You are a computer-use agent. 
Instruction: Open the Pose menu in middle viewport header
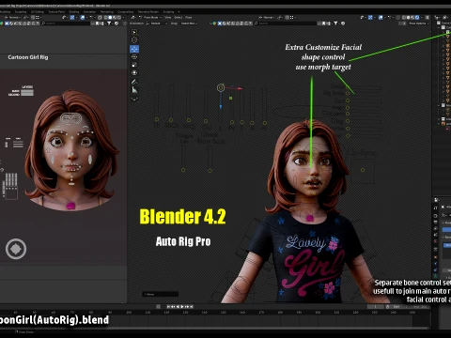[x=188, y=17]
